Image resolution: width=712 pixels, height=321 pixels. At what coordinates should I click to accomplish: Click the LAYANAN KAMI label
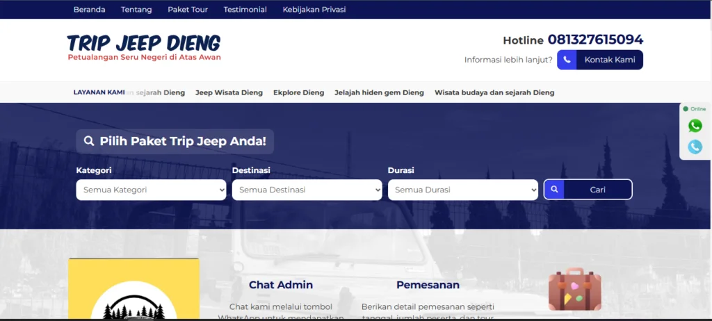pyautogui.click(x=99, y=92)
